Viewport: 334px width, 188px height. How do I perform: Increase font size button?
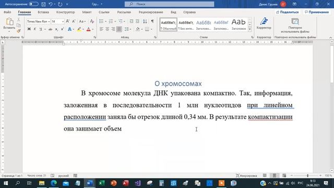[x=67, y=21]
